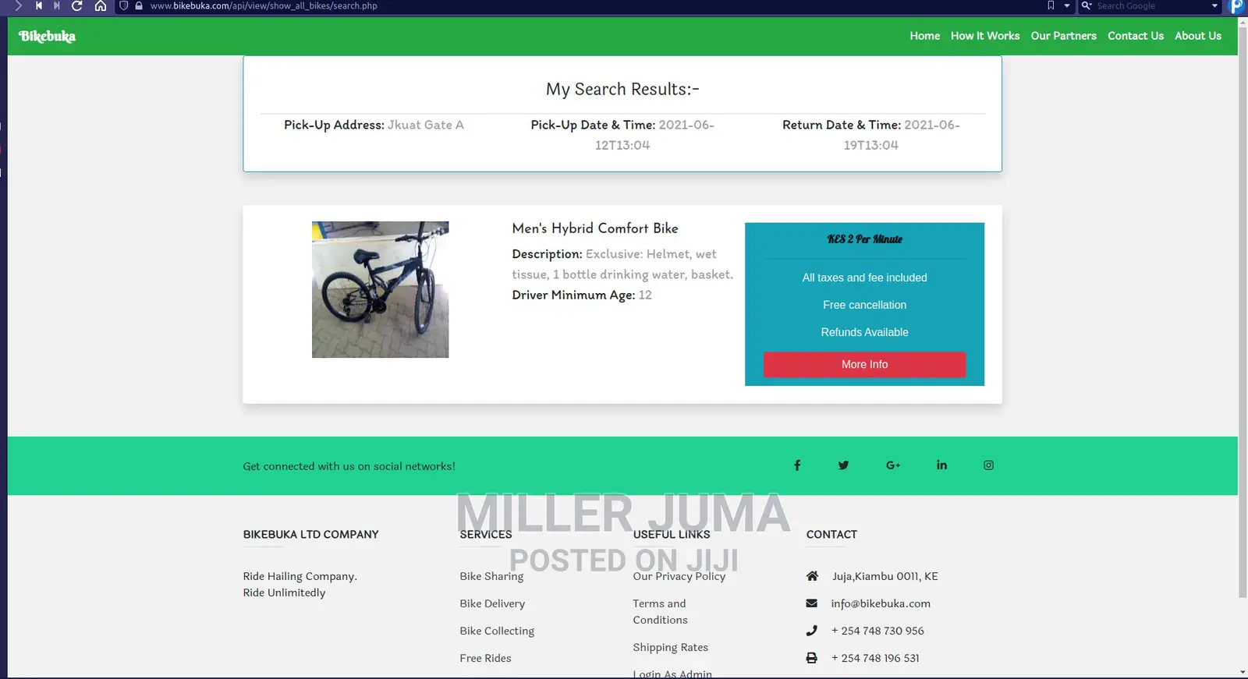The width and height of the screenshot is (1248, 679).
Task: Open About Us page
Action: point(1198,36)
